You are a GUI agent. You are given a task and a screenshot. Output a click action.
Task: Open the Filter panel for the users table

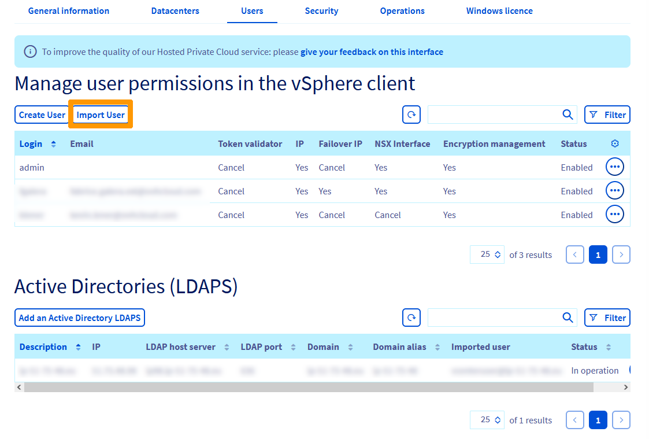(607, 115)
